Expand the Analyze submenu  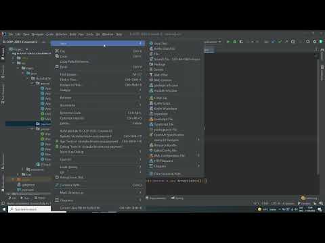(x=98, y=90)
